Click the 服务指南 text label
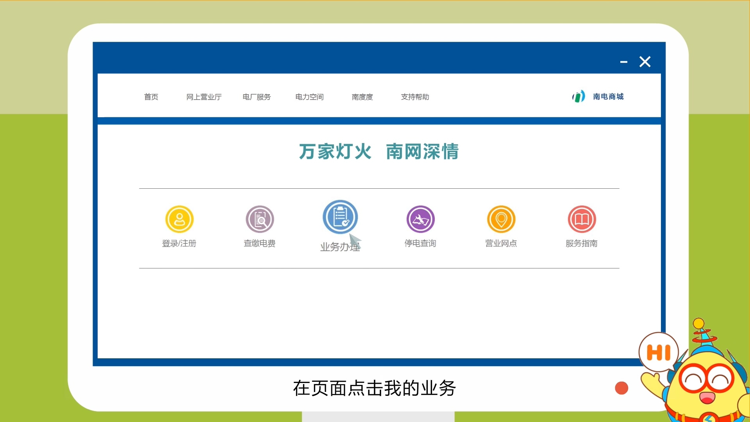 [582, 243]
